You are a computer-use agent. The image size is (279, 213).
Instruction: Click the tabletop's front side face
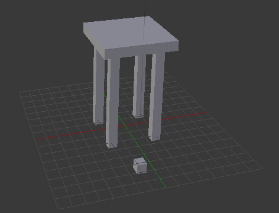point(142,50)
